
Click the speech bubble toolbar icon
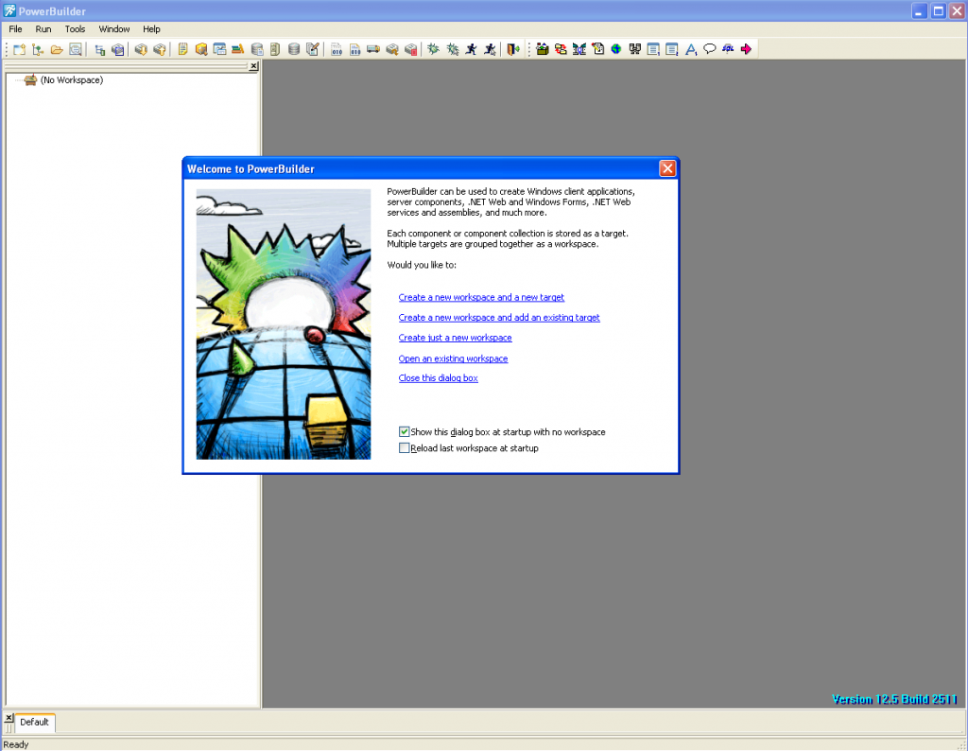click(x=709, y=49)
